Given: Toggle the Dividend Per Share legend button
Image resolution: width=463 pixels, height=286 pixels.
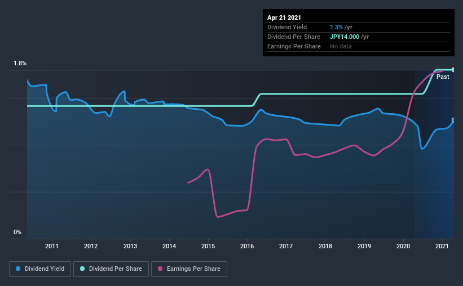Looking at the screenshot, I should [x=111, y=269].
